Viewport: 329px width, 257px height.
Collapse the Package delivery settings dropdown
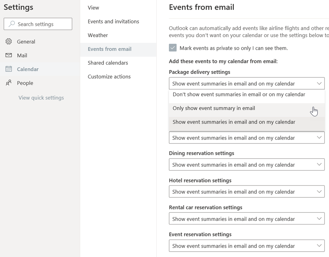(x=319, y=83)
